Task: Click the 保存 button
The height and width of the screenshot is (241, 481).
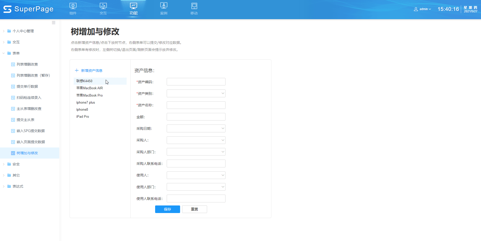Action: point(167,209)
